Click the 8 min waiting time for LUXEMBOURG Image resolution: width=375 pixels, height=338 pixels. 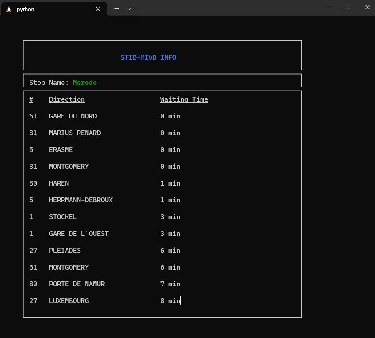pyautogui.click(x=170, y=301)
